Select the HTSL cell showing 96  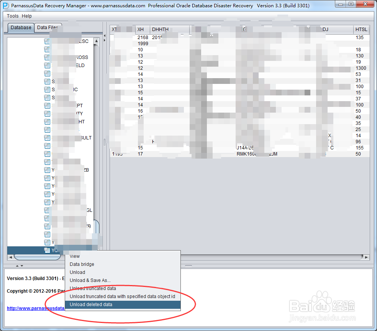(361, 142)
